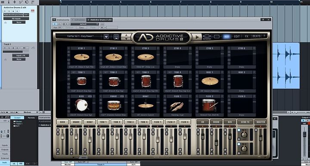Select the RIDE 1 cymbal image
Screen dimensions: 310x166
210,81
